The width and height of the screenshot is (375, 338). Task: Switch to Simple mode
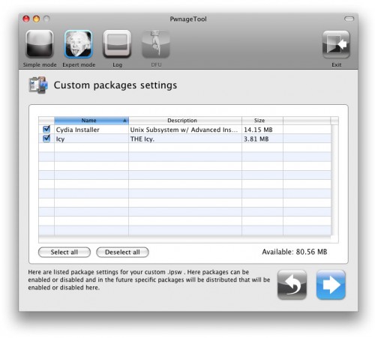(x=40, y=44)
